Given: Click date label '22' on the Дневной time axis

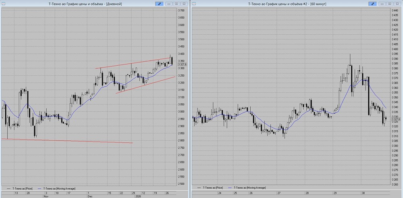Looking at the screenshot, I should [x=120, y=193].
